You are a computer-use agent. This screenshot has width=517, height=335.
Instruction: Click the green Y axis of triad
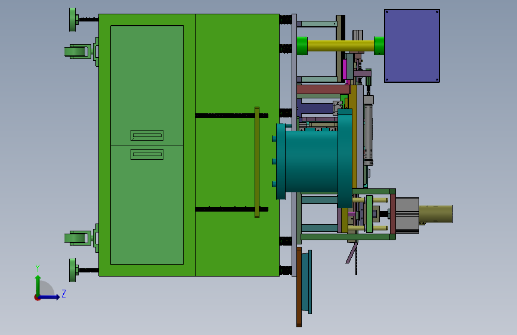click(38, 285)
